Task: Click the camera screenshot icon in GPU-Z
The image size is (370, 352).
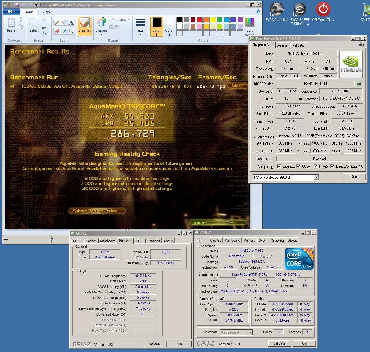Action: pos(362,45)
